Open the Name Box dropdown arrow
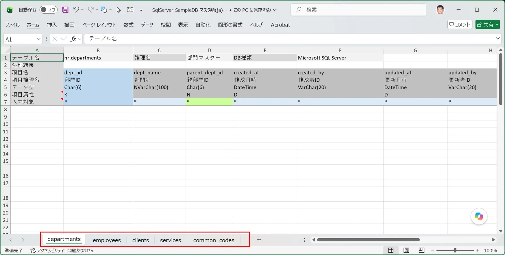The height and width of the screenshot is (255, 505). click(x=38, y=39)
